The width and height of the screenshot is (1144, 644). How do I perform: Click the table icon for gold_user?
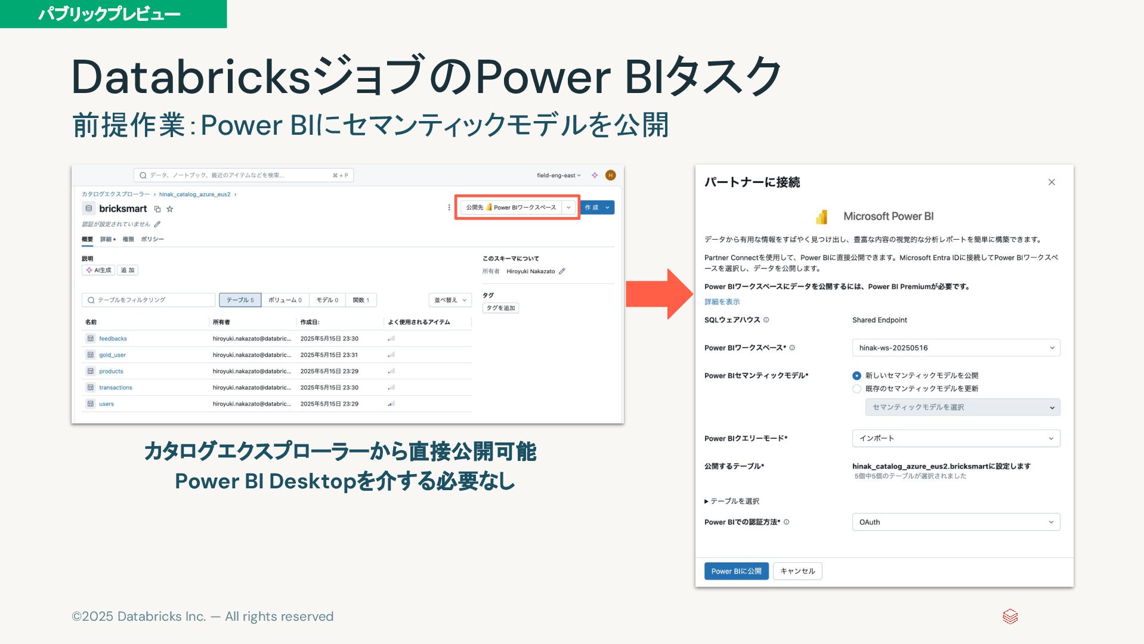coord(91,355)
